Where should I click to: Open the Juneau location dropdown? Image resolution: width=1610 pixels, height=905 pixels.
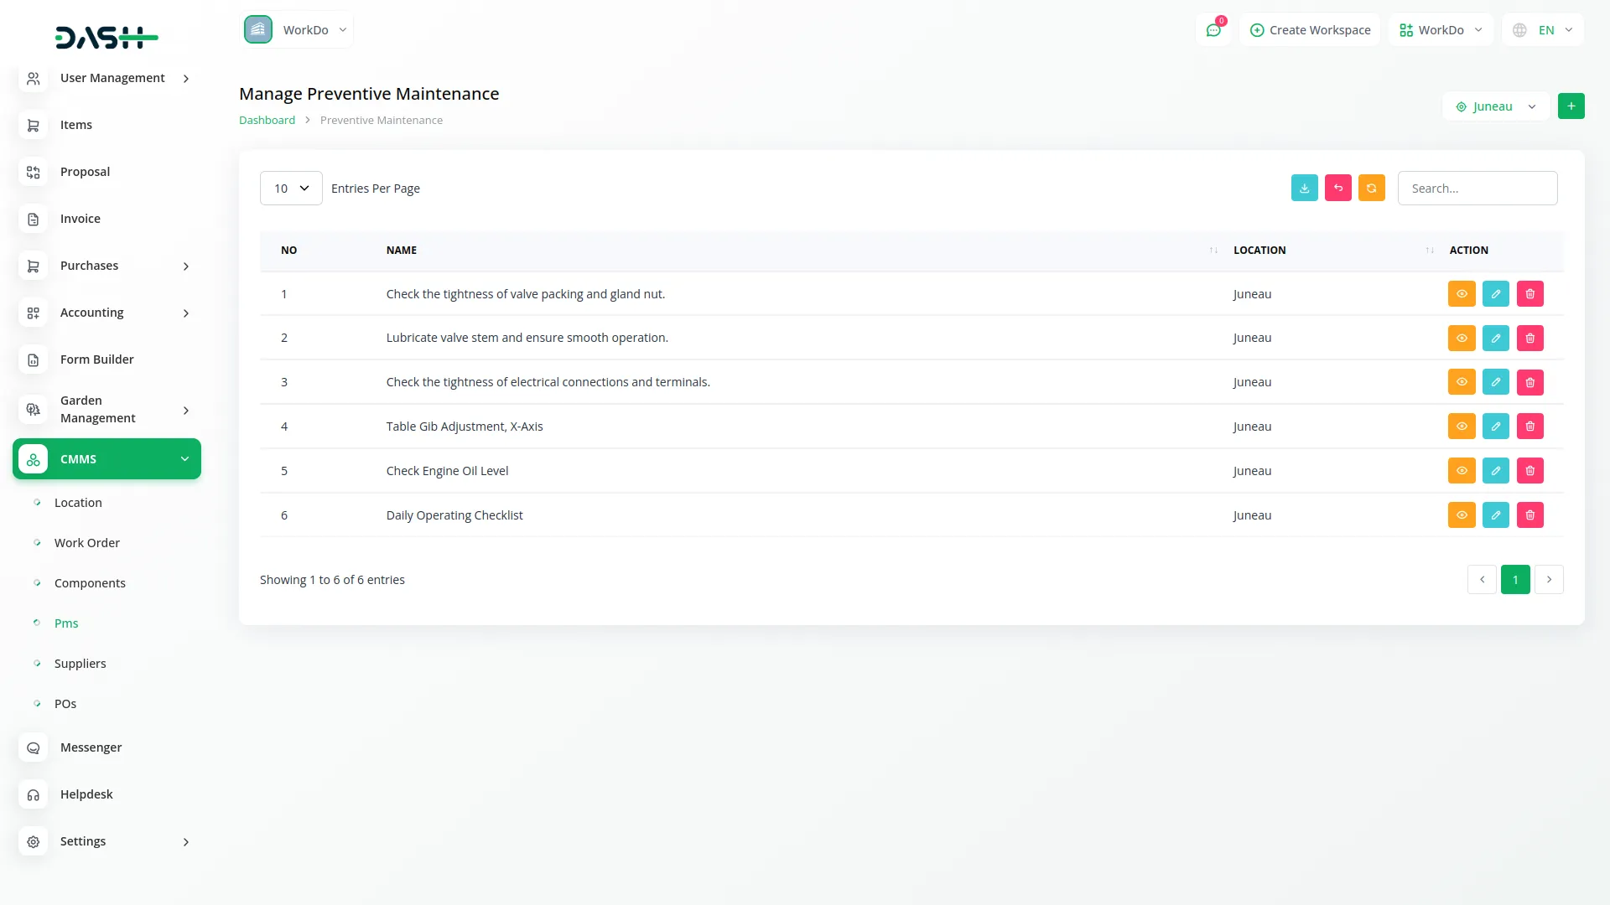click(x=1496, y=106)
